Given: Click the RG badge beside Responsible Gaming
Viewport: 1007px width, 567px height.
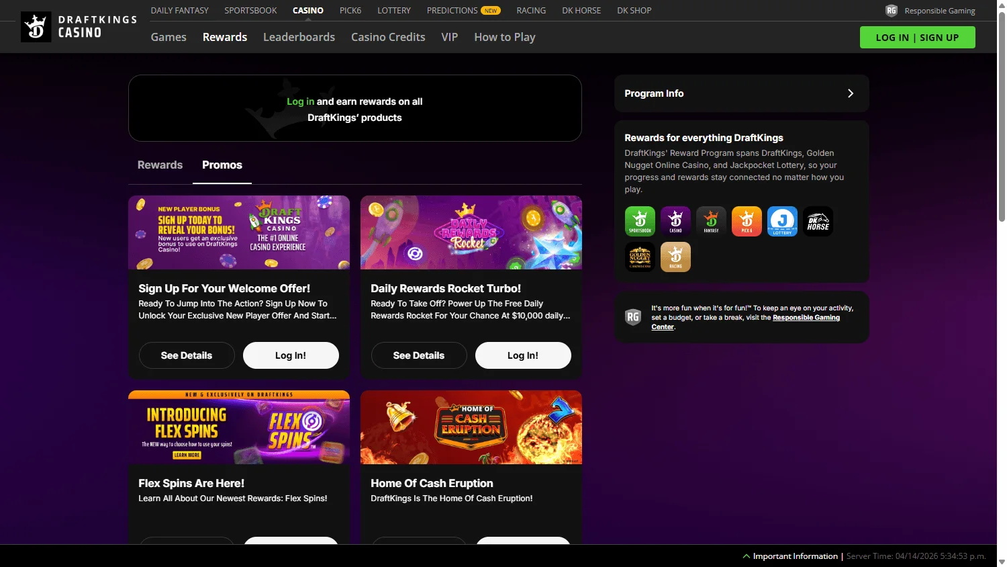Looking at the screenshot, I should pyautogui.click(x=892, y=11).
